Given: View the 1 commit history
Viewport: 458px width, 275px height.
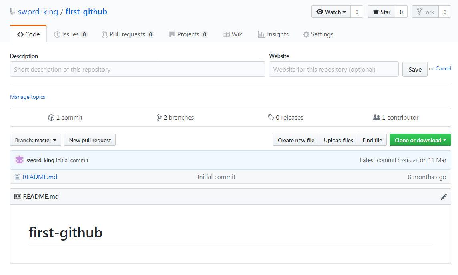Looking at the screenshot, I should tap(65, 117).
